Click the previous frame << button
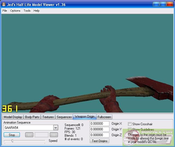The width and height of the screenshot is (175, 147). pos(29,135)
